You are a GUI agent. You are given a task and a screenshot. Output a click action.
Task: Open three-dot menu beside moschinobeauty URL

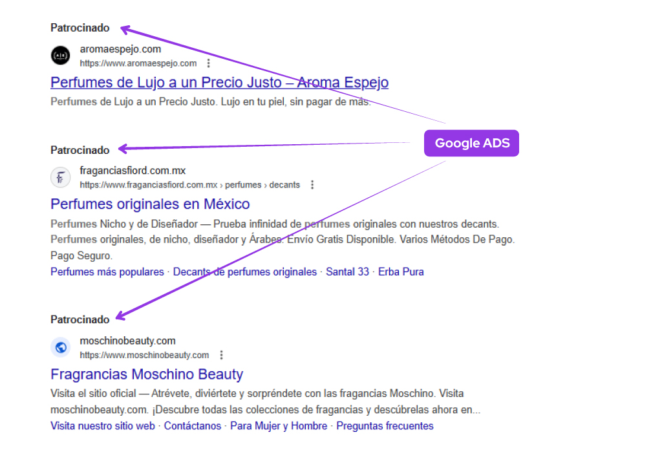coord(221,355)
